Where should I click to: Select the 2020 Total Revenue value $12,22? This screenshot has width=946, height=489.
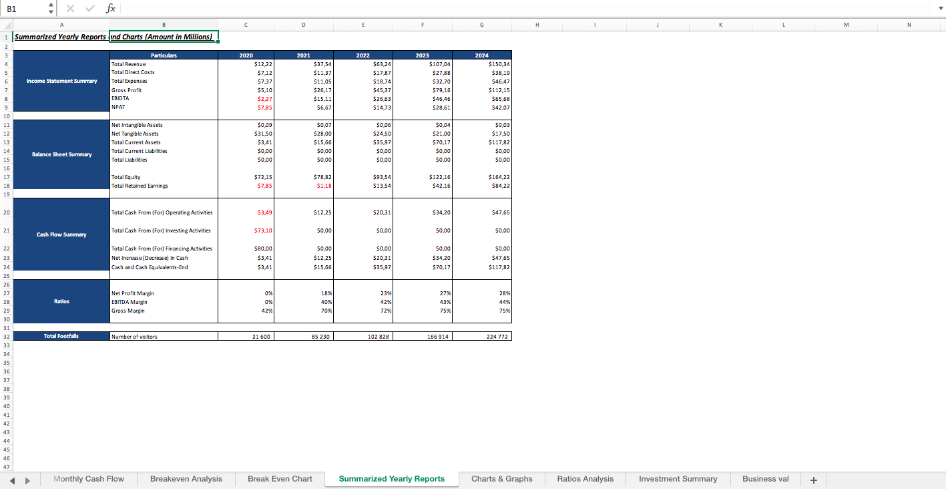(246, 64)
